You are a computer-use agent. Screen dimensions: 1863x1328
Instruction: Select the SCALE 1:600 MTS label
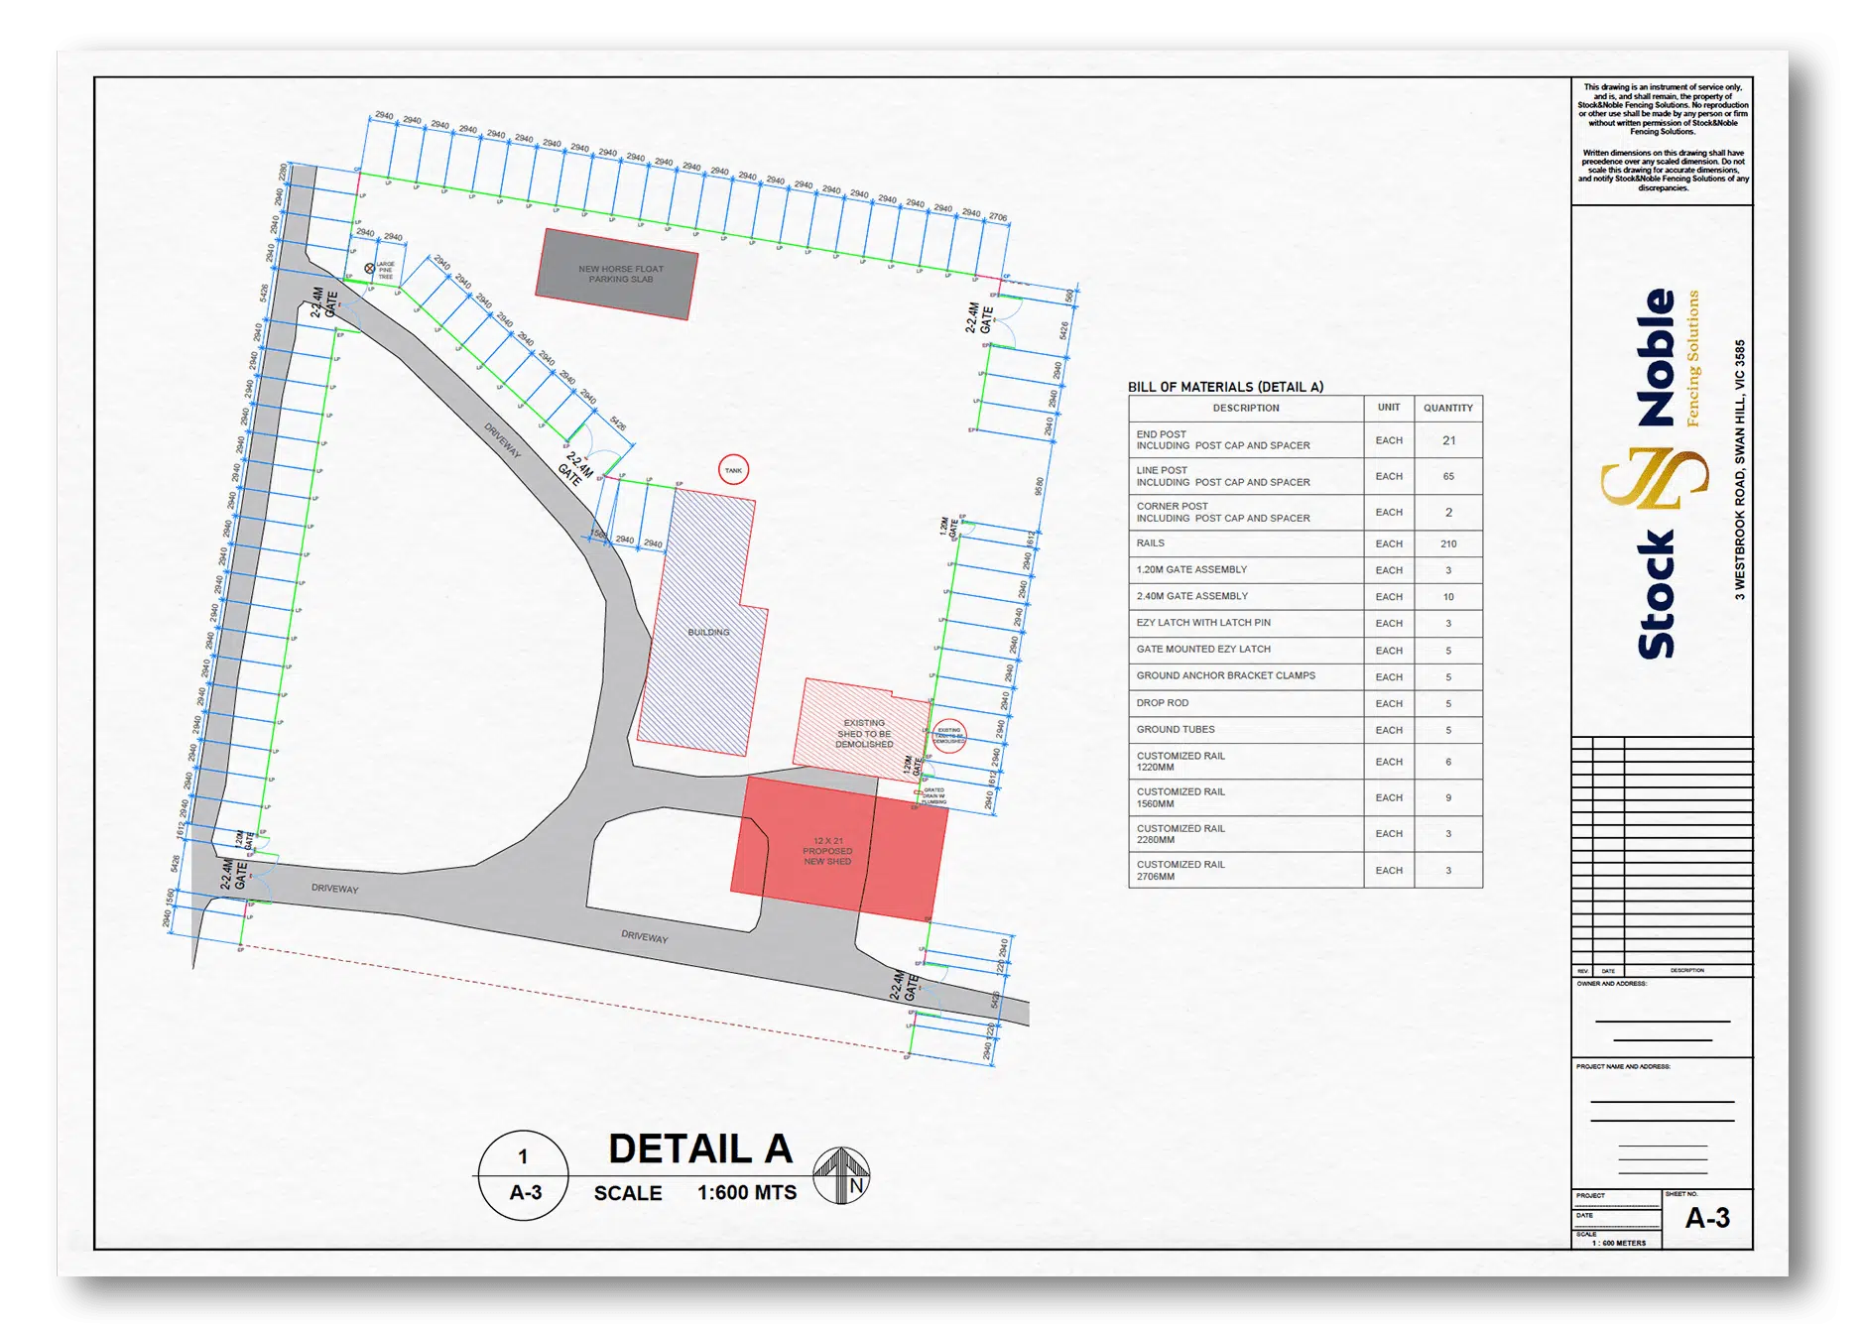[694, 1193]
